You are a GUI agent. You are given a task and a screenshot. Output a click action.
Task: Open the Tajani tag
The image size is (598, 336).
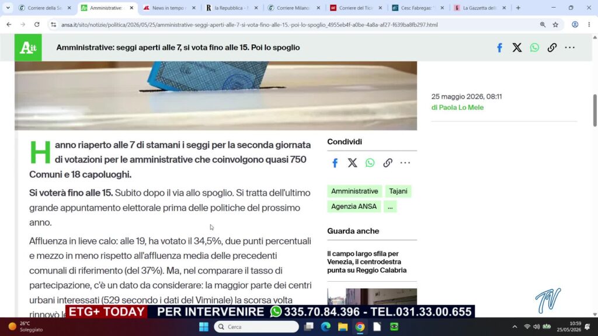pyautogui.click(x=398, y=191)
